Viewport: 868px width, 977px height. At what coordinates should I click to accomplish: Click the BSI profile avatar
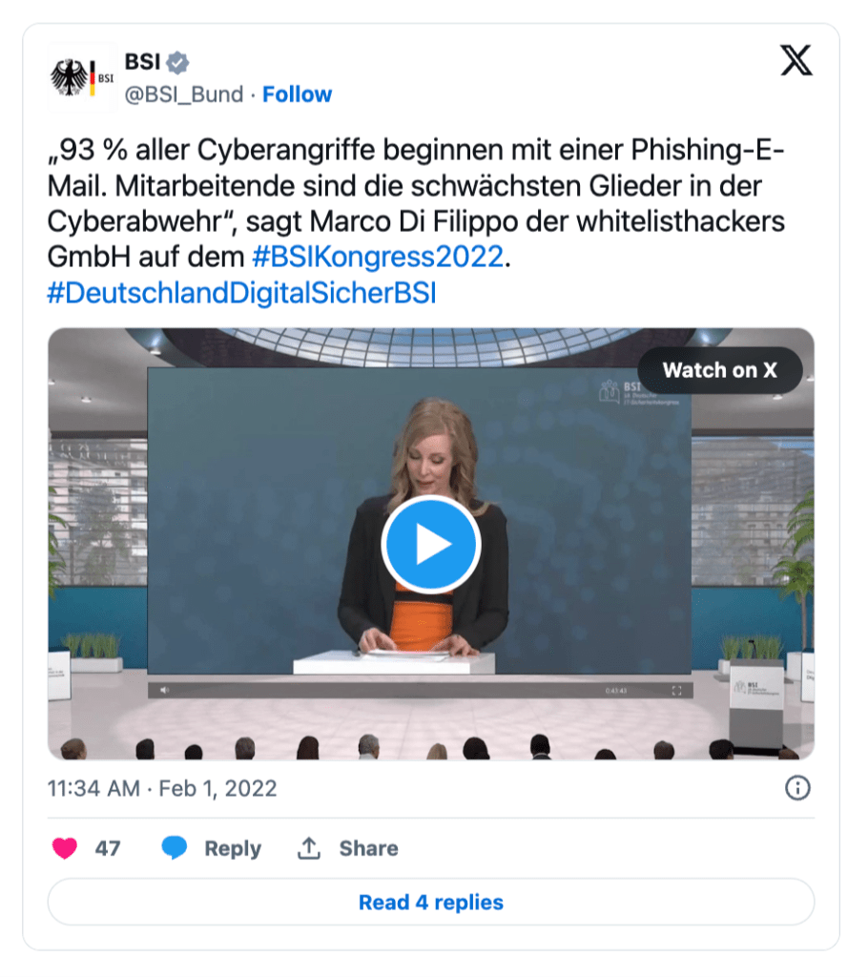click(x=82, y=77)
